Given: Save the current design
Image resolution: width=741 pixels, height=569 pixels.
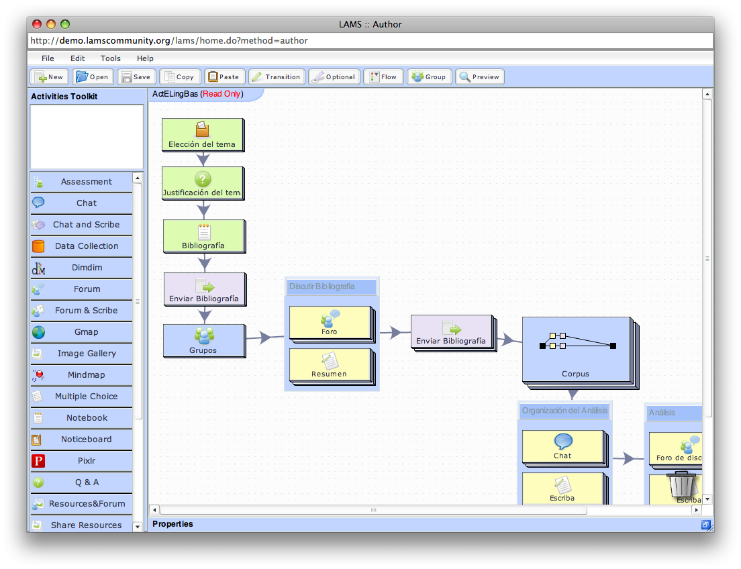Looking at the screenshot, I should point(136,77).
